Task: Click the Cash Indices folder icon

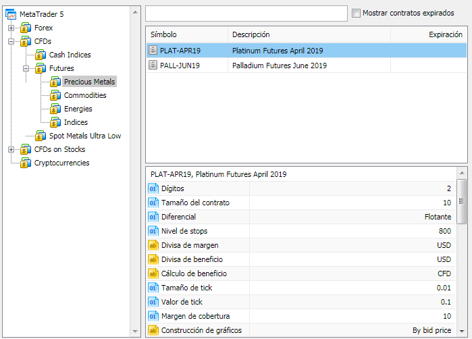Action: (x=41, y=55)
